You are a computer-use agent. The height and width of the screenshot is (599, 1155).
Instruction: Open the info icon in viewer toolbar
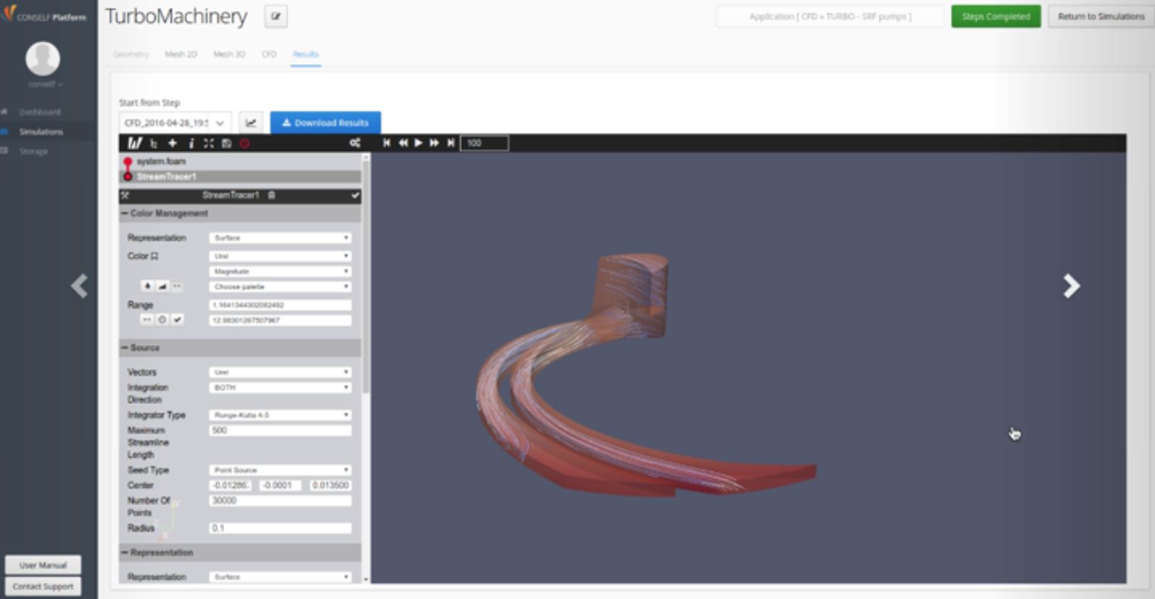pyautogui.click(x=191, y=143)
